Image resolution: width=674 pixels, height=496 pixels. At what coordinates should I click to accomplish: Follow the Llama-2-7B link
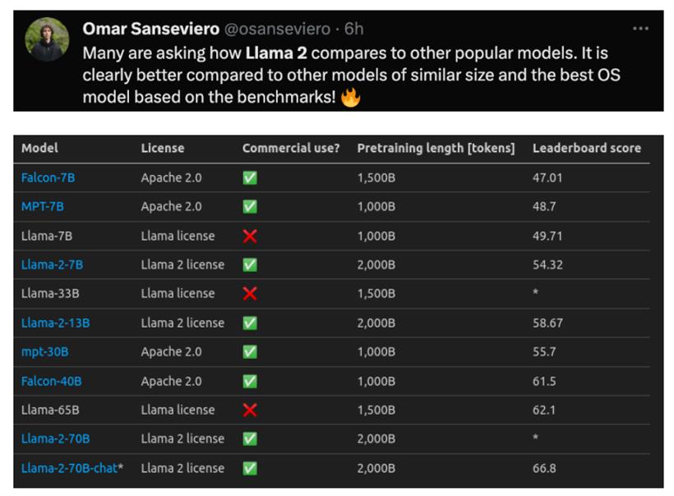(52, 265)
